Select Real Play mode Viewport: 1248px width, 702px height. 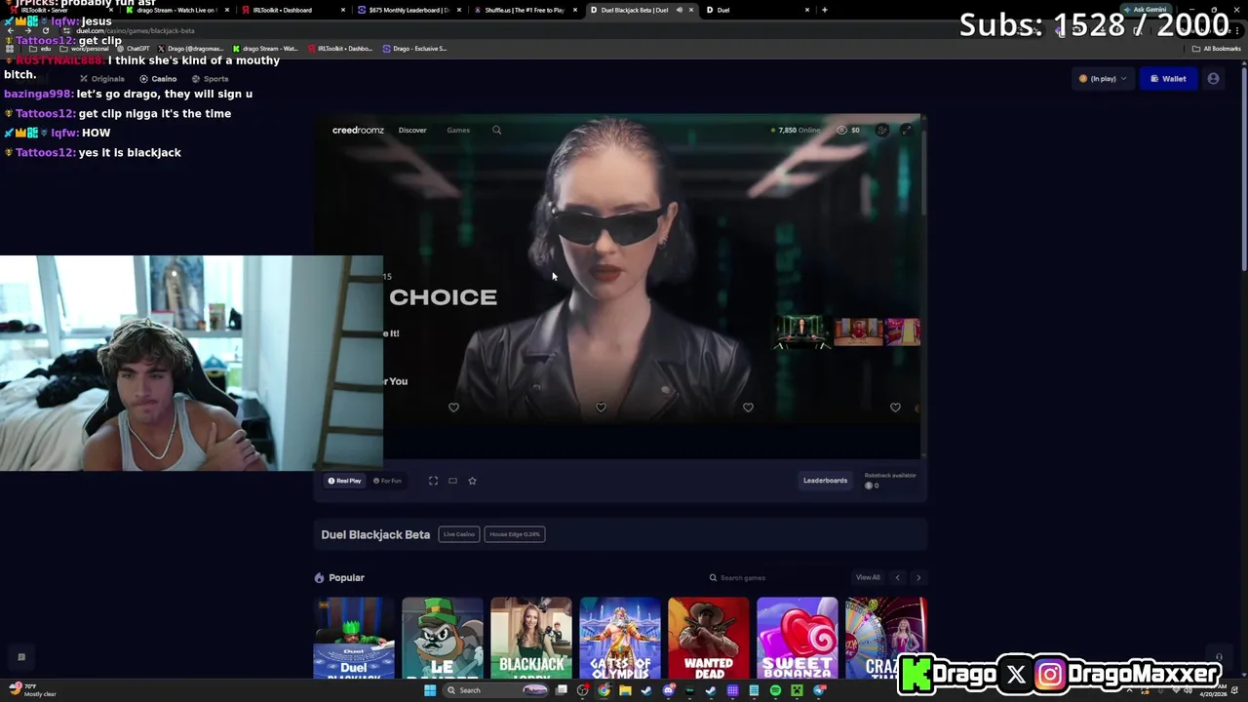coord(344,481)
